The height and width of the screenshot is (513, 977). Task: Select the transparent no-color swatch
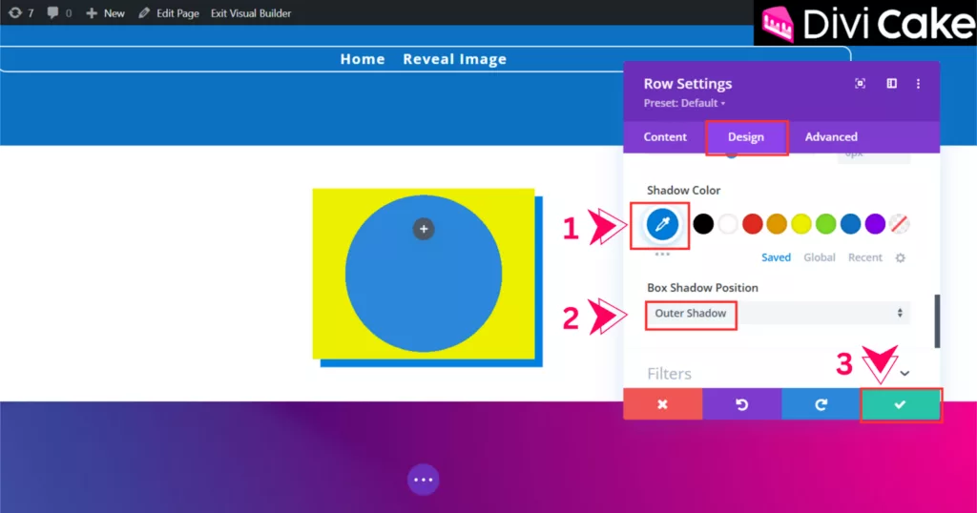pyautogui.click(x=899, y=224)
